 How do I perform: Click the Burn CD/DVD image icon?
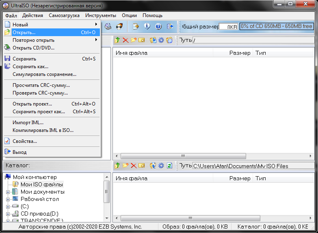tap(120, 26)
